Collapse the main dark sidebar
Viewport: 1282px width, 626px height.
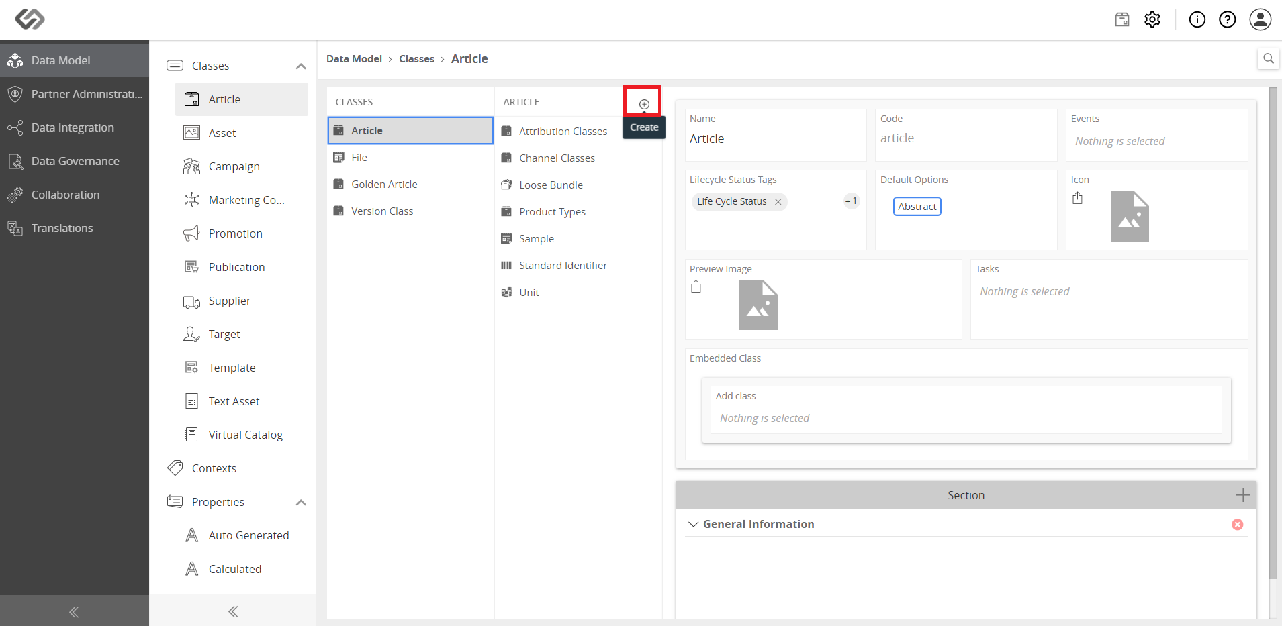75,611
